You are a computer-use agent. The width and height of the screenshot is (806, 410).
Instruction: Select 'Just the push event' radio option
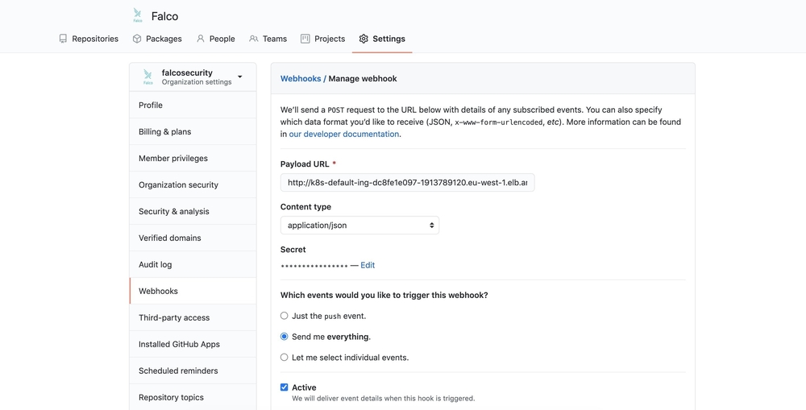click(x=285, y=316)
